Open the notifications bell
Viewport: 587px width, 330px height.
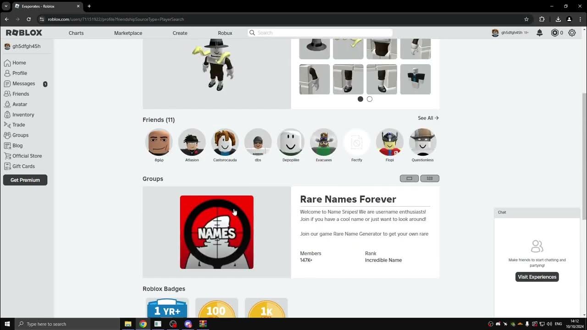[540, 33]
